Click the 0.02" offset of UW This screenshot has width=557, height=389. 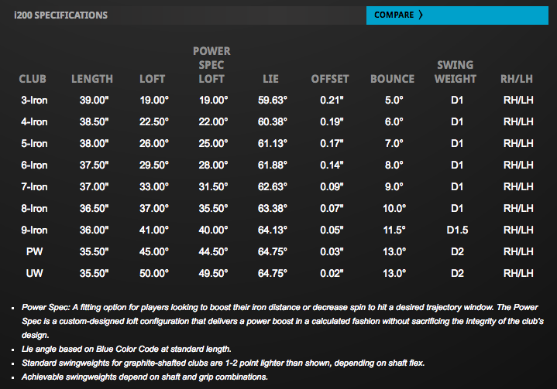(332, 274)
